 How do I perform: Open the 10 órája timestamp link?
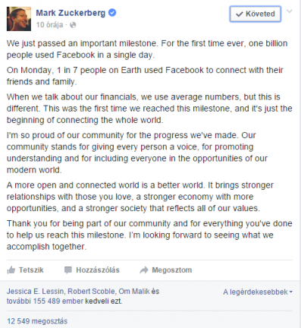(49, 25)
